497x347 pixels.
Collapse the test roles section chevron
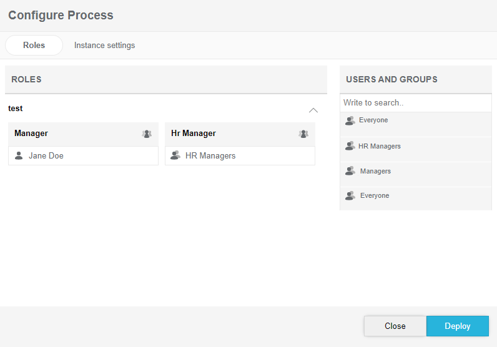(313, 110)
